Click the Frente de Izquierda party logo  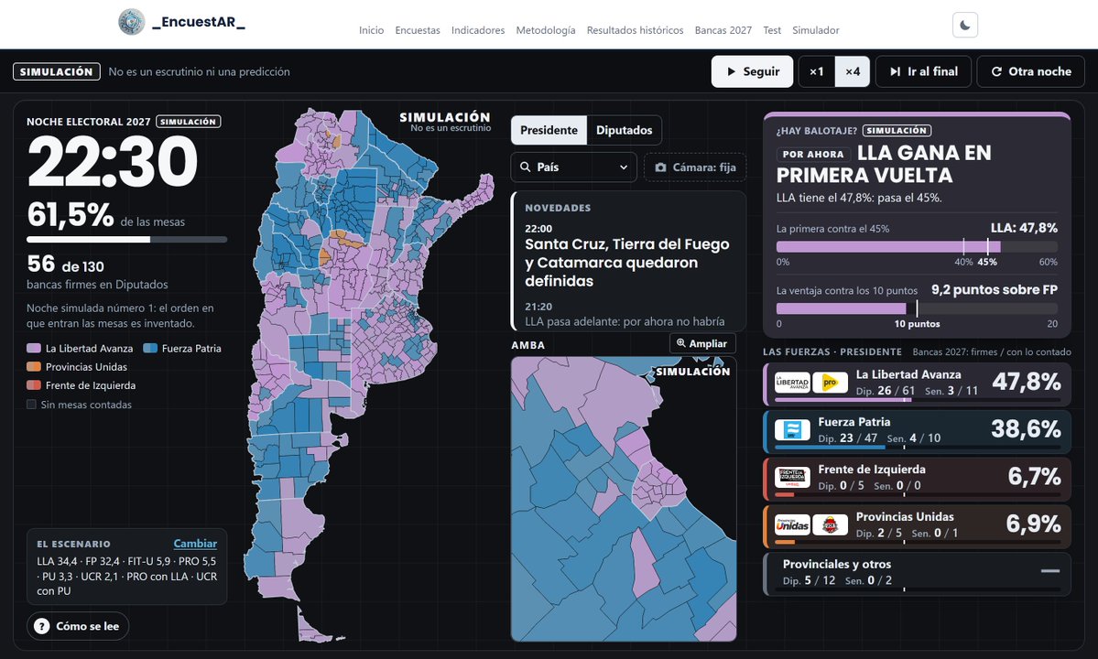click(x=792, y=477)
